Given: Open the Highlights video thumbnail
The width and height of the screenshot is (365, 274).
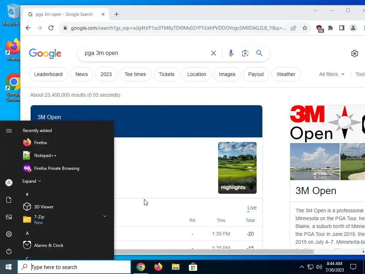Looking at the screenshot, I should [x=237, y=168].
